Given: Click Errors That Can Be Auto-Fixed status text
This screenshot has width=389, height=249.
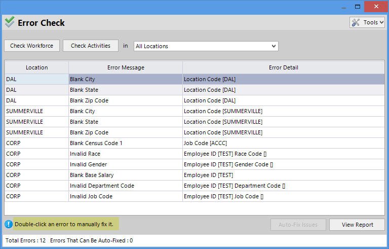Looking at the screenshot, I should tap(91, 240).
